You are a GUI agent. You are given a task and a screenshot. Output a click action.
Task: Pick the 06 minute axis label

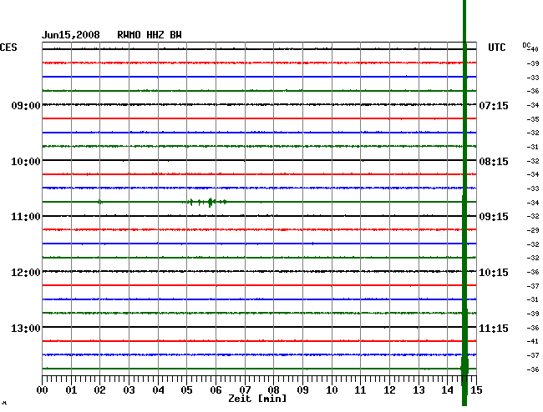(216, 390)
